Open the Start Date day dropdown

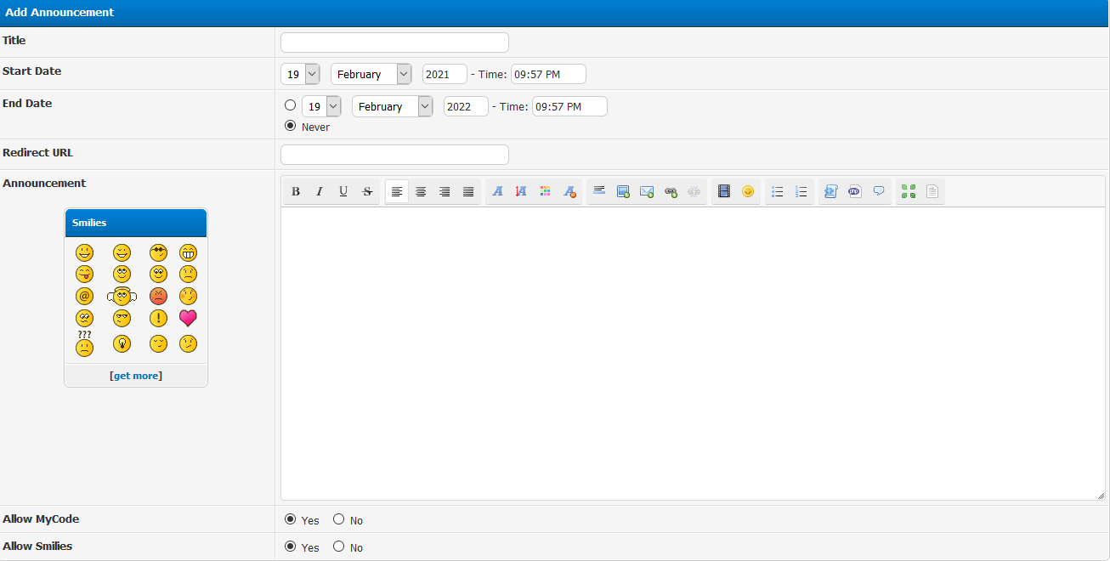point(300,75)
